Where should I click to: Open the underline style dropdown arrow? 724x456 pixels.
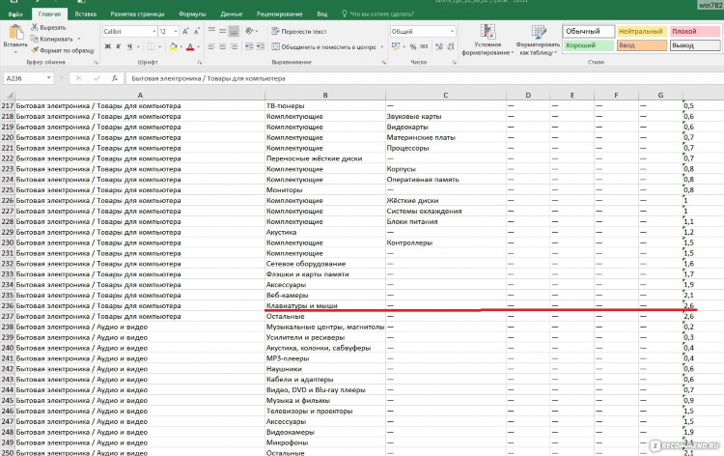[138, 47]
